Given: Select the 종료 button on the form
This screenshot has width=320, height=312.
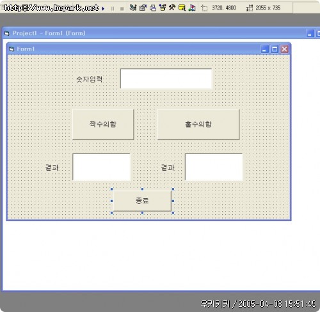Looking at the screenshot, I should [x=142, y=201].
